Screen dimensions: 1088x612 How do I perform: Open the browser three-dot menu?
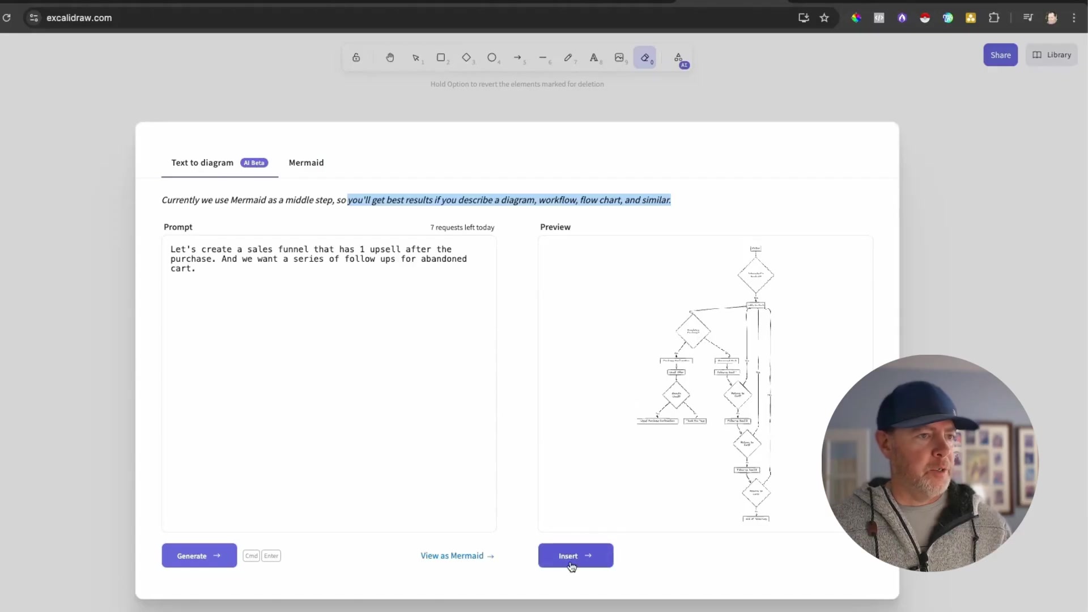click(x=1074, y=18)
